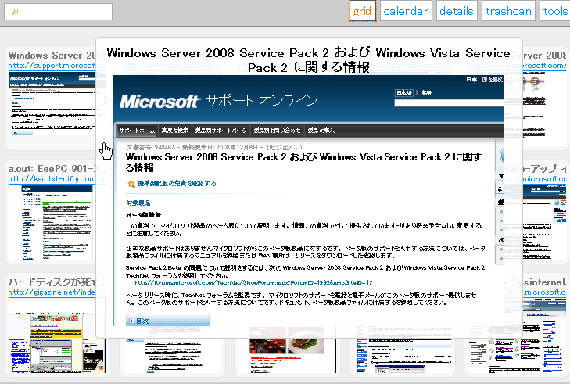Switch to the grid view tab
Screen dimensions: 570x384
click(x=362, y=11)
